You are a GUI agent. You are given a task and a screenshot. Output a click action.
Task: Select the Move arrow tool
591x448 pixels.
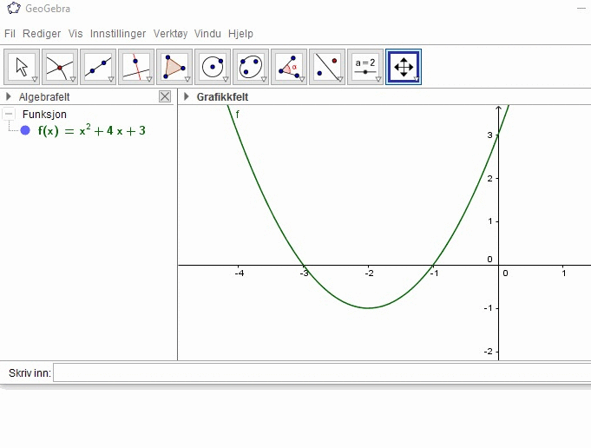pyautogui.click(x=22, y=67)
